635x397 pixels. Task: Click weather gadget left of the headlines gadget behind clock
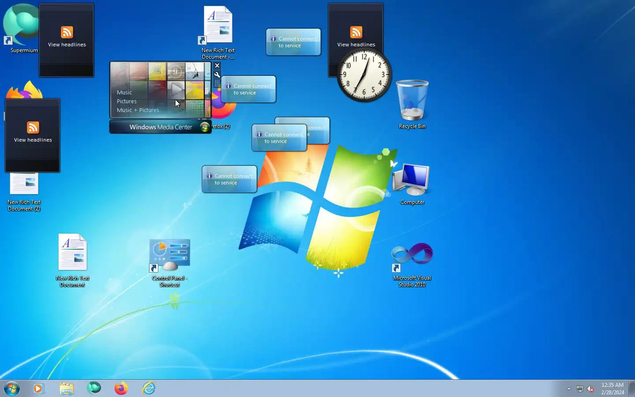click(x=293, y=42)
